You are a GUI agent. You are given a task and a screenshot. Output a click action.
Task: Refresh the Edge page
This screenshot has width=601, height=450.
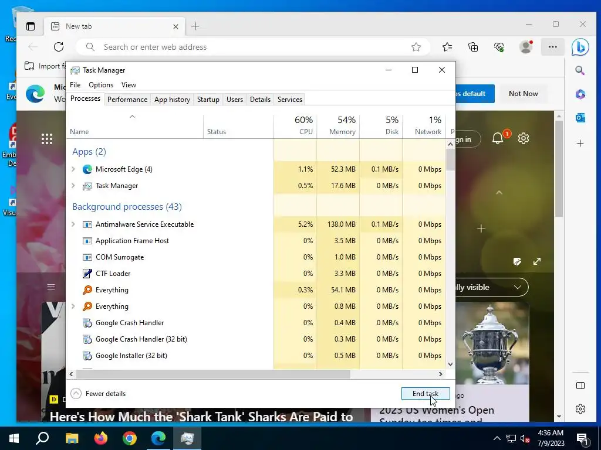click(59, 47)
